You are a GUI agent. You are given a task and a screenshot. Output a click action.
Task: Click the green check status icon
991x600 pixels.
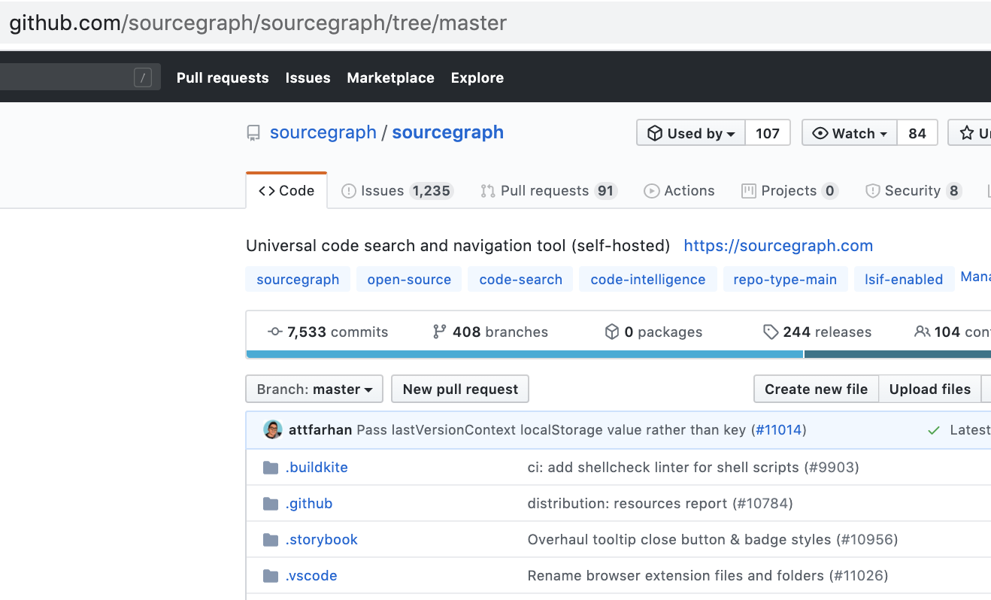point(934,430)
